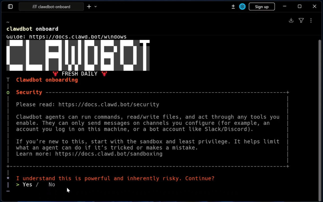Click the new tab plus icon

click(89, 7)
